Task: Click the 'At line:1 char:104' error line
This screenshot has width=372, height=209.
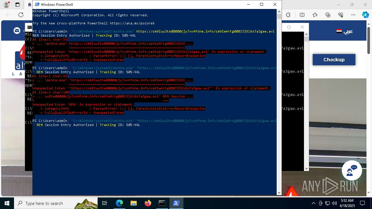Action: (x=51, y=92)
